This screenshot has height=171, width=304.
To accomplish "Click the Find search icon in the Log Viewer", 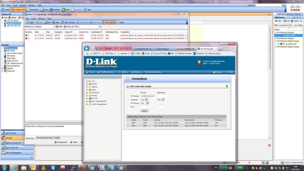I will [x=100, y=26].
